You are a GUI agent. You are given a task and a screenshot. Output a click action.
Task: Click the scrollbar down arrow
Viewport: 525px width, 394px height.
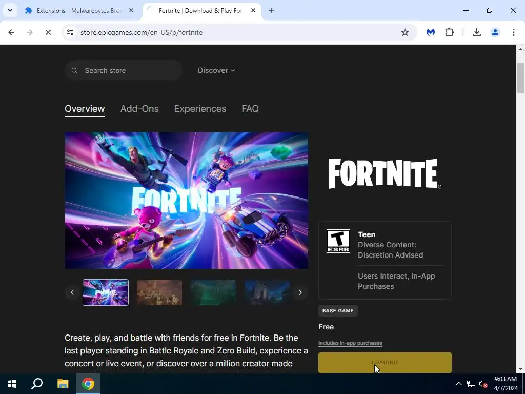tap(520, 369)
